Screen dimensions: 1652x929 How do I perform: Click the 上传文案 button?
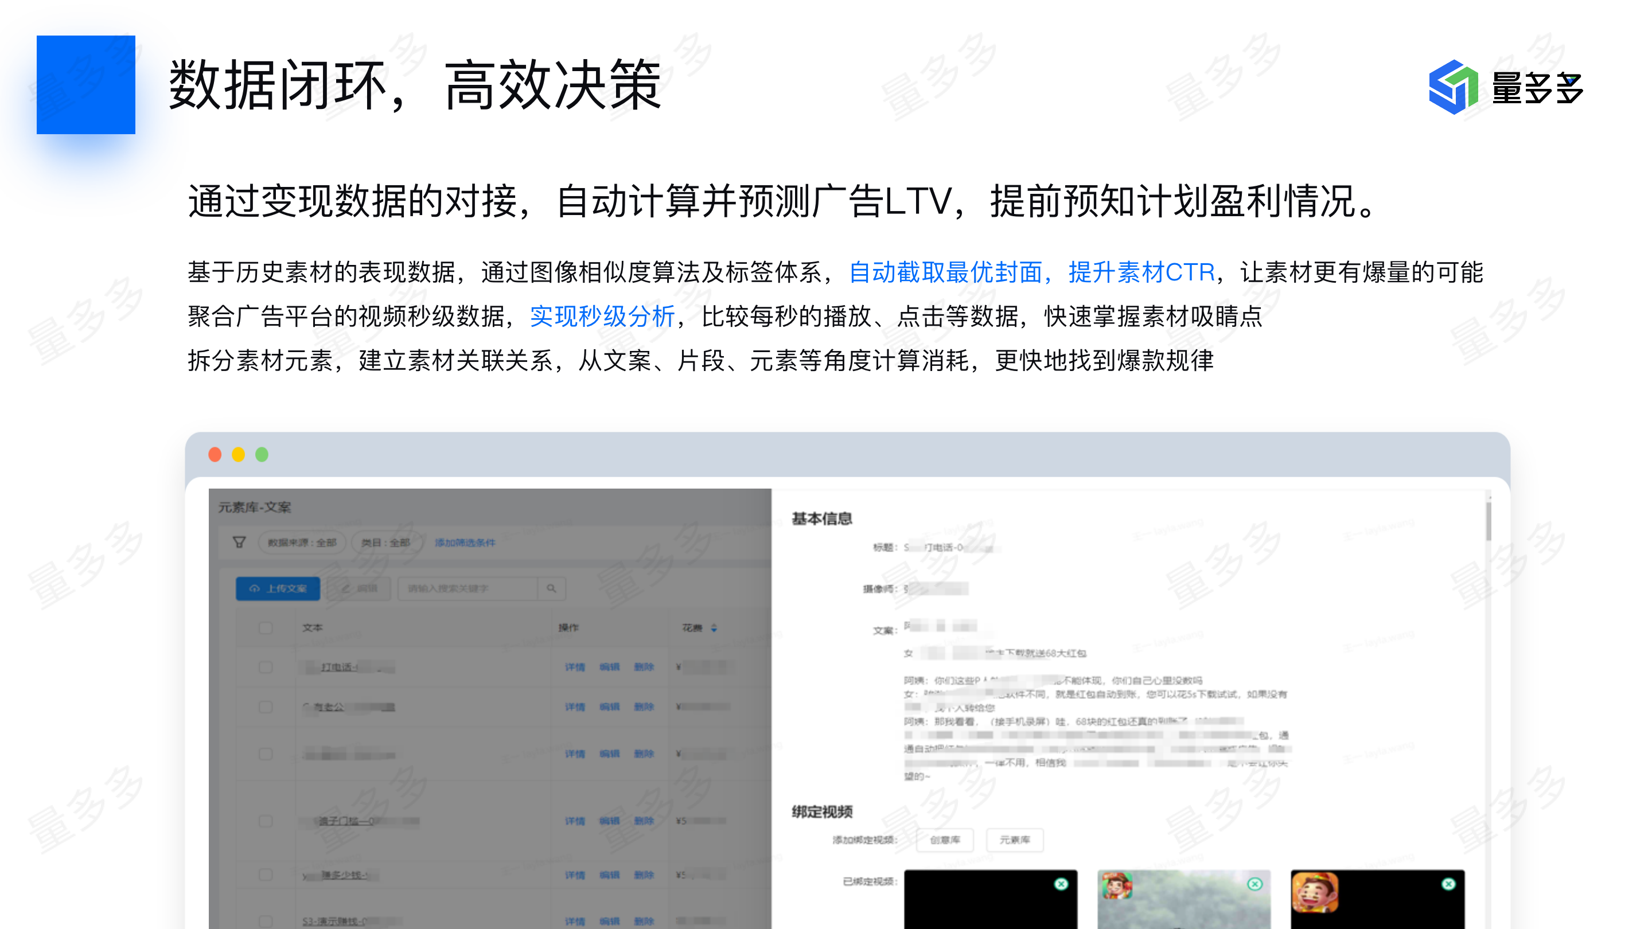coord(278,588)
